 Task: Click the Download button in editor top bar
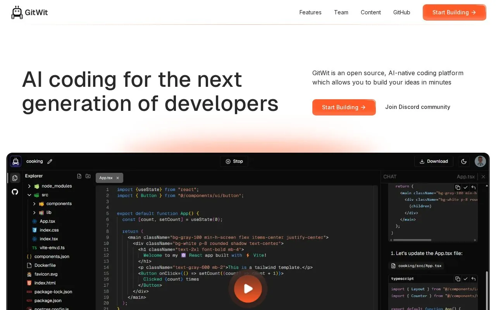click(x=434, y=161)
